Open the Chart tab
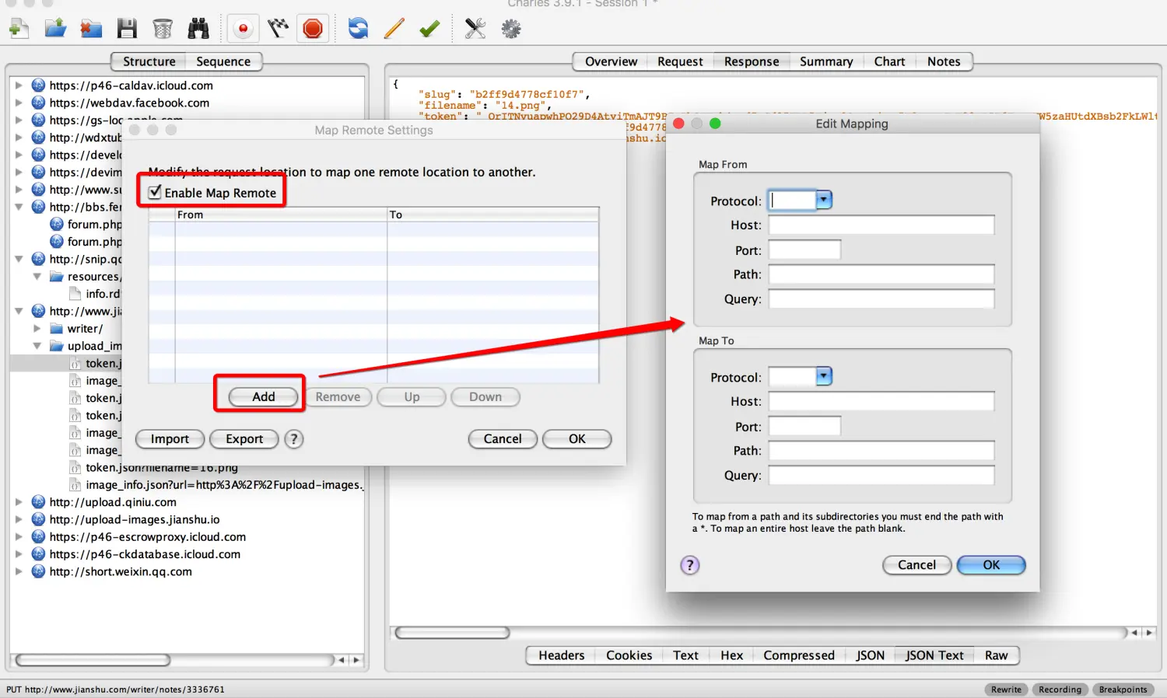 click(889, 61)
